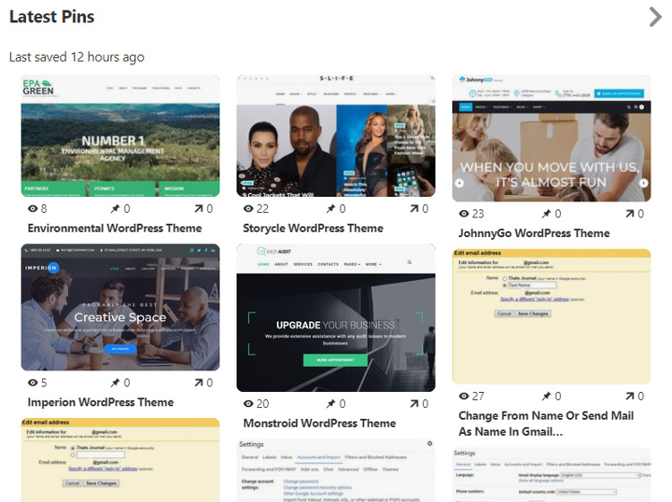Click the pin icon under the Gmail name pin

coord(546,396)
